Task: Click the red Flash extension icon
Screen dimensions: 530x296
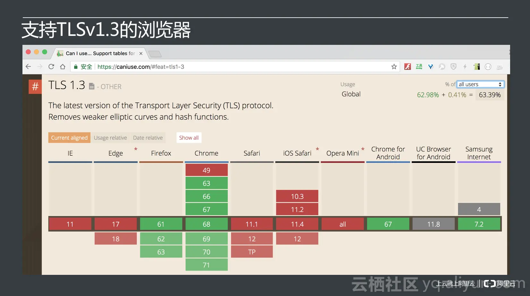Action: [407, 67]
